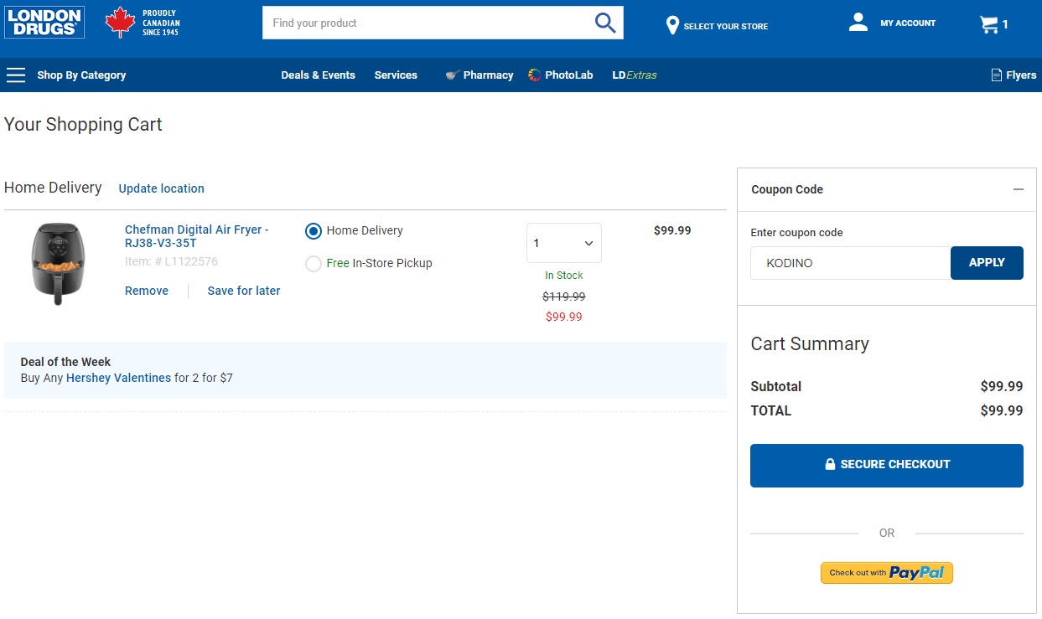Check out with PayPal
This screenshot has width=1042, height=619.
(x=887, y=573)
